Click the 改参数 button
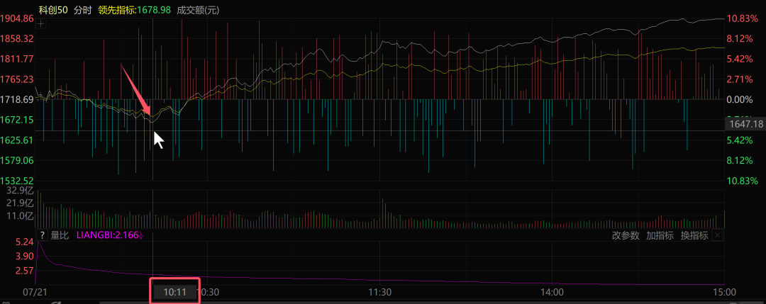The image size is (766, 304). 626,236
